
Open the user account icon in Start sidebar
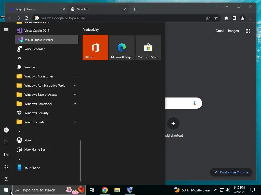pos(6,130)
